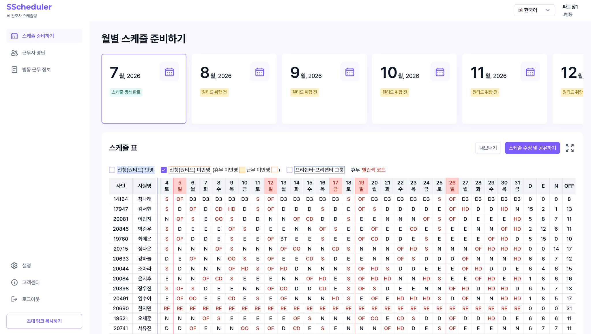Open the 한국어 language dropdown
591x334 pixels.
coord(534,10)
